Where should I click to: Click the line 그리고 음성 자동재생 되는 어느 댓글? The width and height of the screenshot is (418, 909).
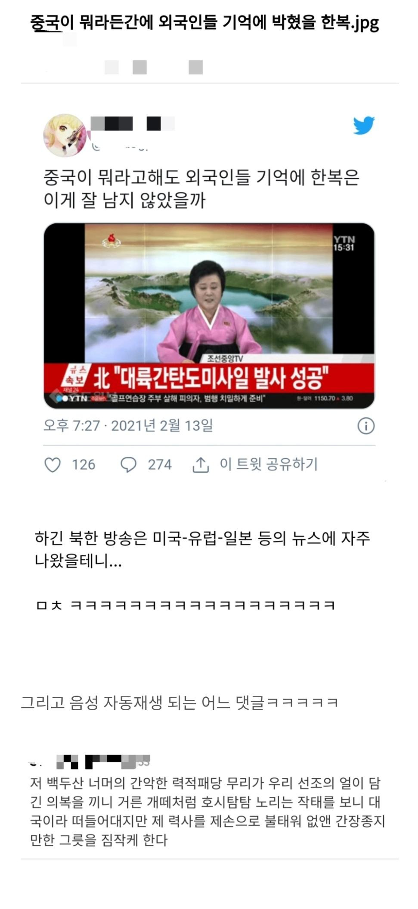coord(180,703)
